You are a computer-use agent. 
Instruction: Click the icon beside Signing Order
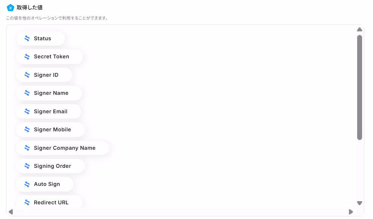click(x=27, y=166)
